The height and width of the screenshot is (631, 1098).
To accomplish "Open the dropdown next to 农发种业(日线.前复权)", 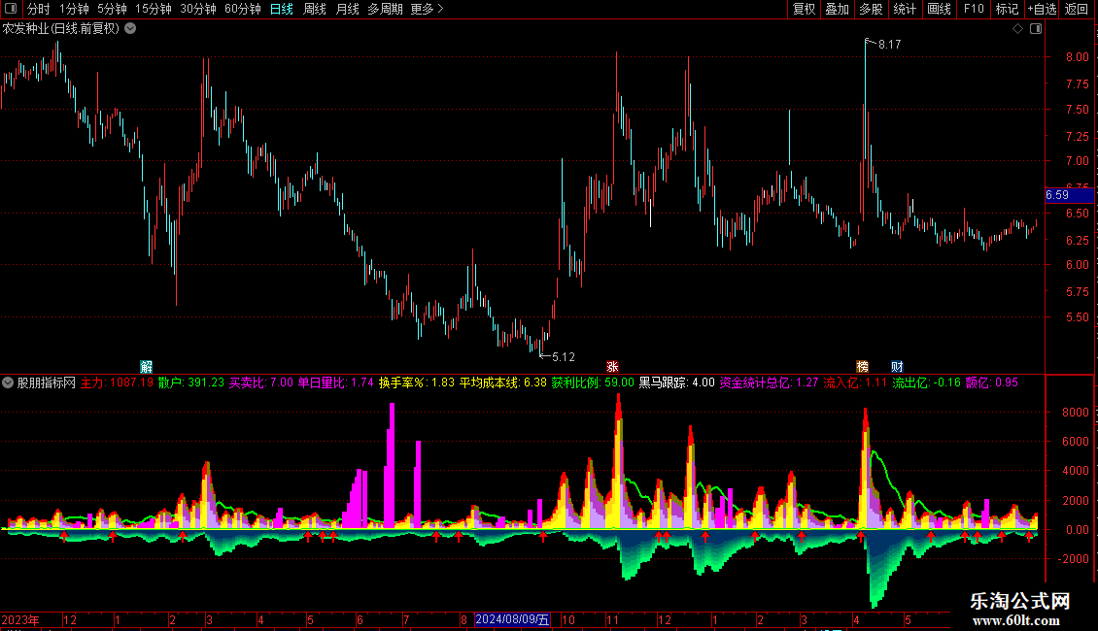I will [130, 29].
